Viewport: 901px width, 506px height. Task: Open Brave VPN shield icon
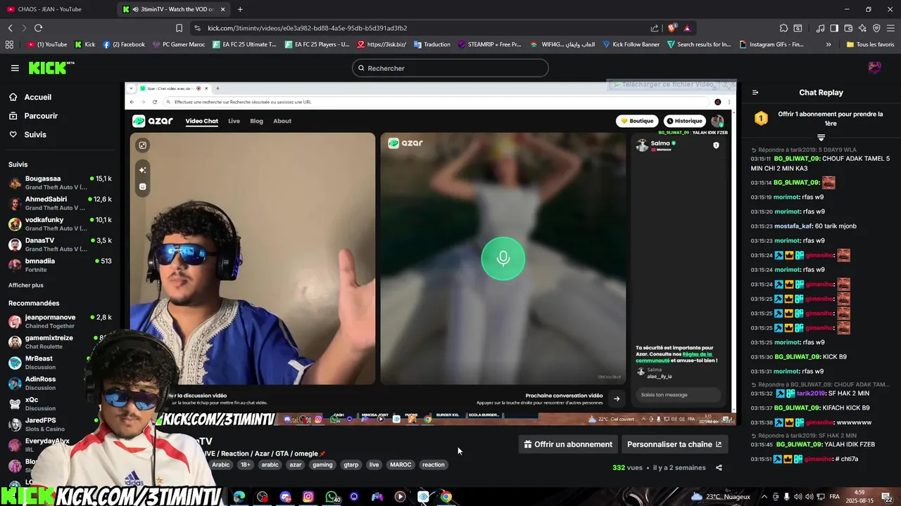coord(876,28)
